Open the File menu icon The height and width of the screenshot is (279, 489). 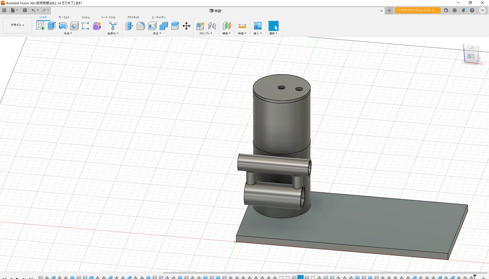[14, 10]
